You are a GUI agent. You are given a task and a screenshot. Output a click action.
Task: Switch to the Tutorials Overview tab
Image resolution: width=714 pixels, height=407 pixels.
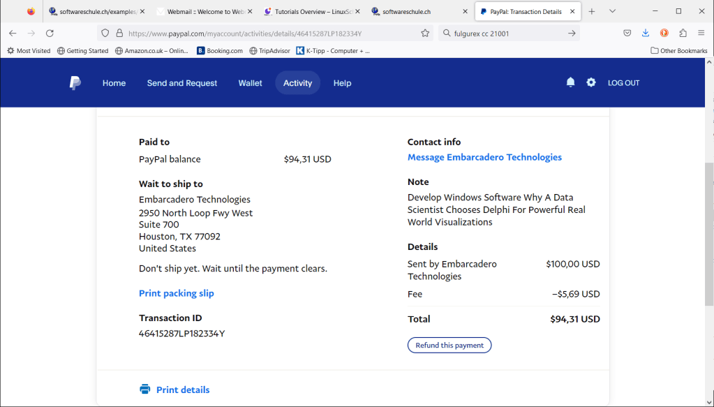(308, 12)
